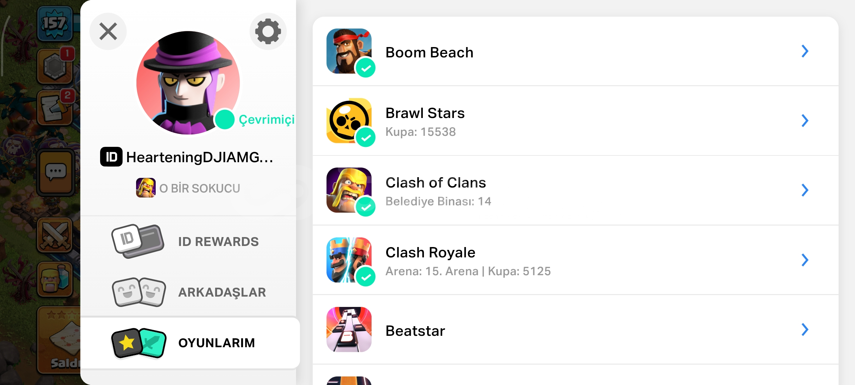Expand Brawl Stars row chevron
Screen dimensions: 855x385
[804, 121]
